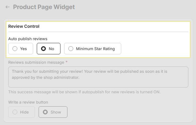
Task: Choose the No option text
Action: [x=51, y=49]
